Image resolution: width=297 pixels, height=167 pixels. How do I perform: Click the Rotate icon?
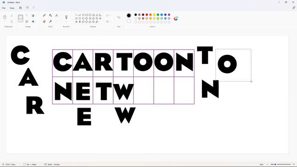click(x=33, y=15)
